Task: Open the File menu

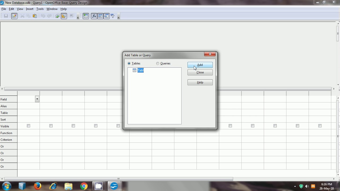Action: [x=4, y=9]
